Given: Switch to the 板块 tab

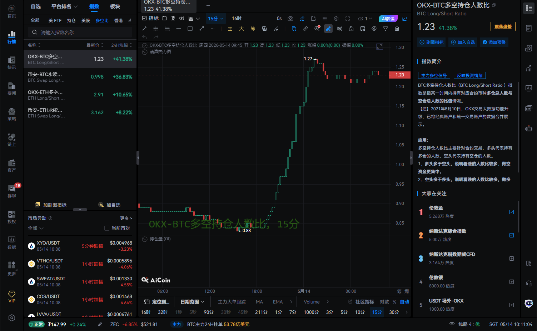Looking at the screenshot, I should tap(115, 6).
